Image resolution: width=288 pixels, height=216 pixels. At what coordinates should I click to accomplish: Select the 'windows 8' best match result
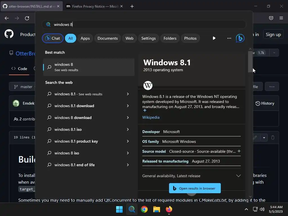pos(89,67)
